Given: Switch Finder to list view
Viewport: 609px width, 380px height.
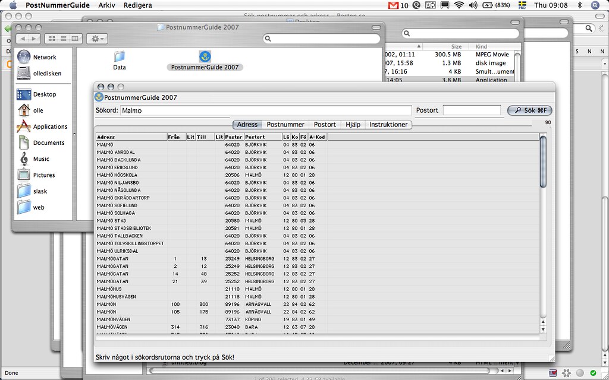Looking at the screenshot, I should coord(63,39).
